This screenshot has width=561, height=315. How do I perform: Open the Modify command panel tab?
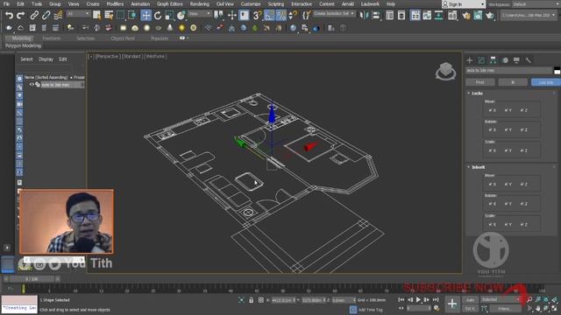pyautogui.click(x=481, y=60)
